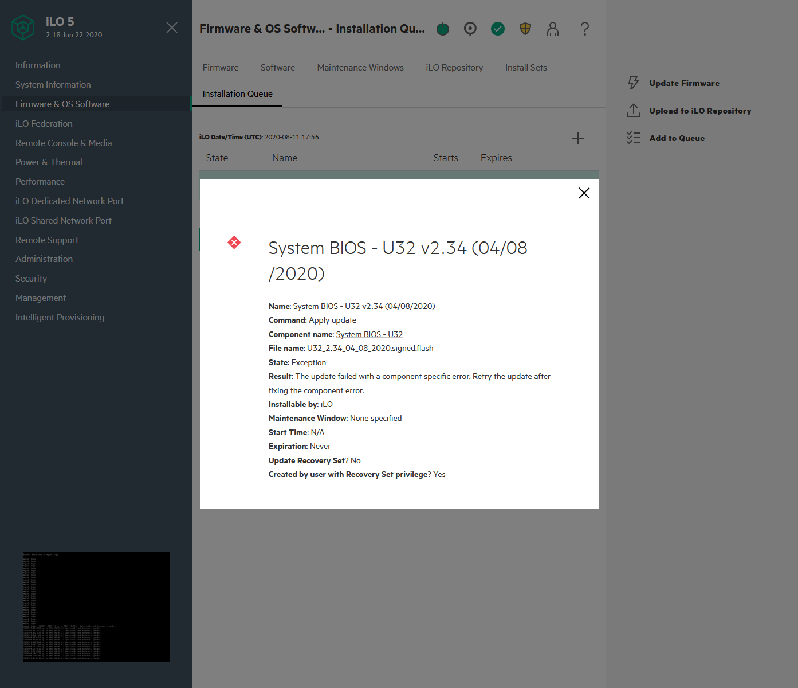Viewport: 798px width, 688px height.
Task: Click the 'Update Recovery Set? No' line
Action: click(315, 461)
